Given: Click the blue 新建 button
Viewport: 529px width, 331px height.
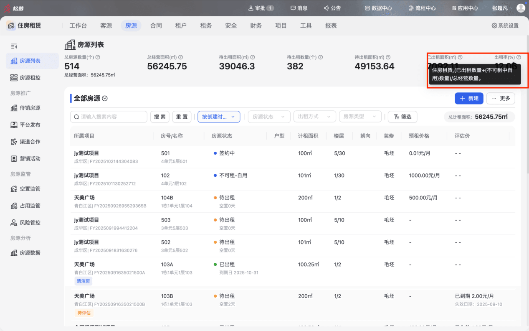Looking at the screenshot, I should click(469, 98).
